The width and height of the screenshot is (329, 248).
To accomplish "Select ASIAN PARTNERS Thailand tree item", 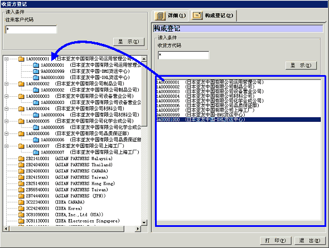I will (69, 165).
